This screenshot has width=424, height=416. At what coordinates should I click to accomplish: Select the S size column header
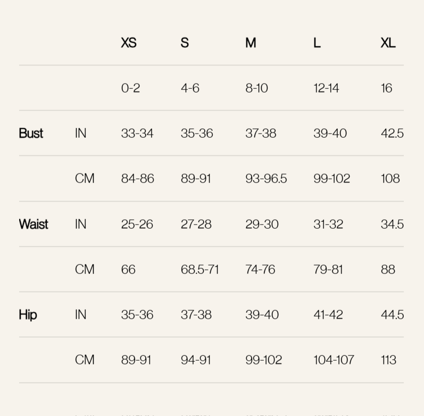(185, 43)
